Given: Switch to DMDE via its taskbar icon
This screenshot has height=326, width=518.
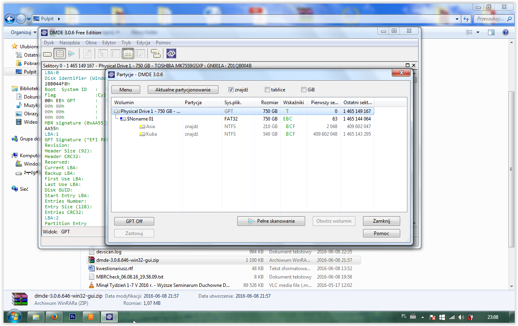Looking at the screenshot, I should click(109, 317).
